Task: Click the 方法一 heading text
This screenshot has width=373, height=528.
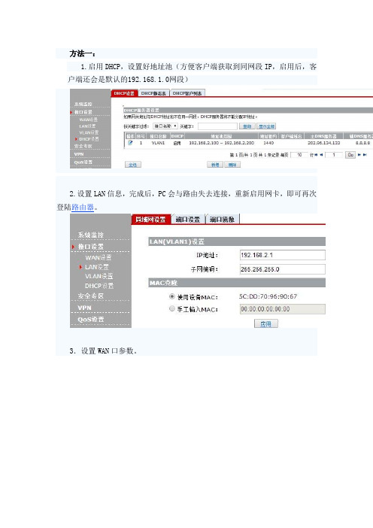Action: coord(83,53)
